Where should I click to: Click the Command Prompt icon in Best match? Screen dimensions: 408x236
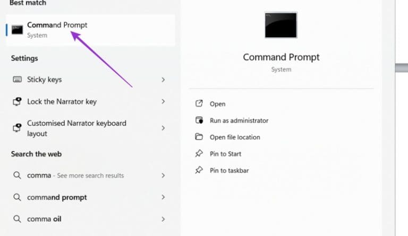[x=17, y=30]
